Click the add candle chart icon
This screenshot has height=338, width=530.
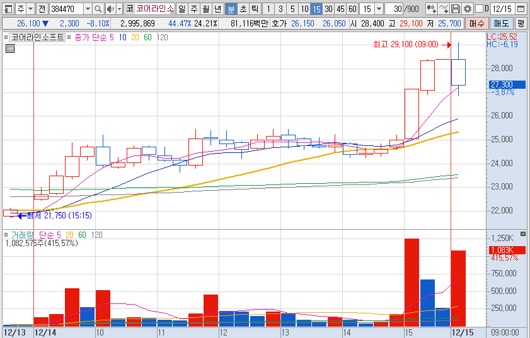[431, 9]
